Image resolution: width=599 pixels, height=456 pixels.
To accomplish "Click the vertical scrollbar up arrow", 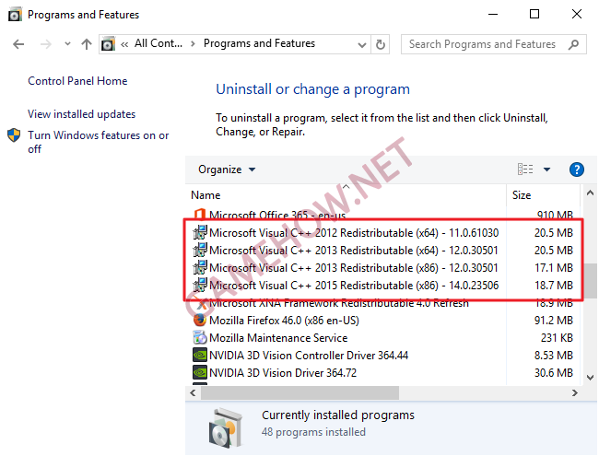I will [590, 193].
